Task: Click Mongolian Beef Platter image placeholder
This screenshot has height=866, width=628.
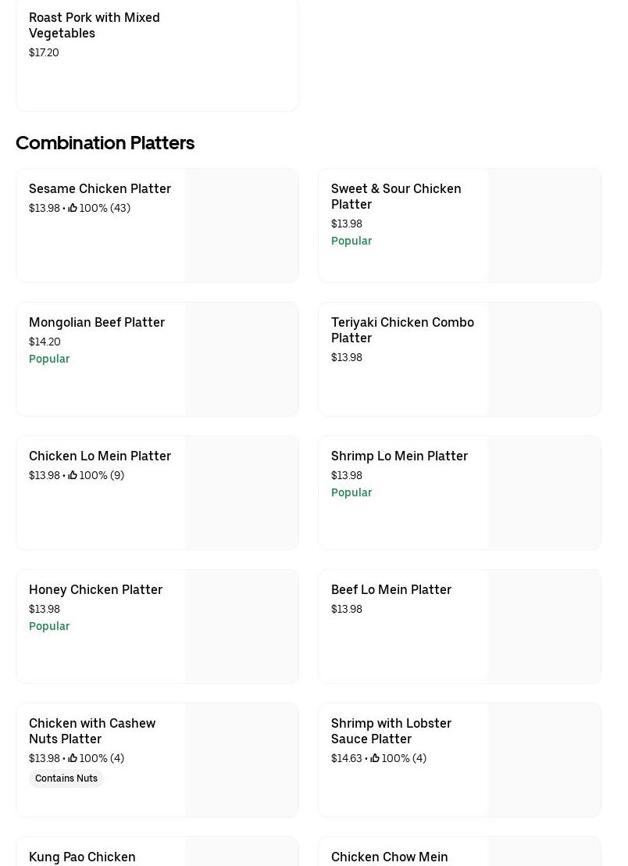Action: (x=242, y=360)
